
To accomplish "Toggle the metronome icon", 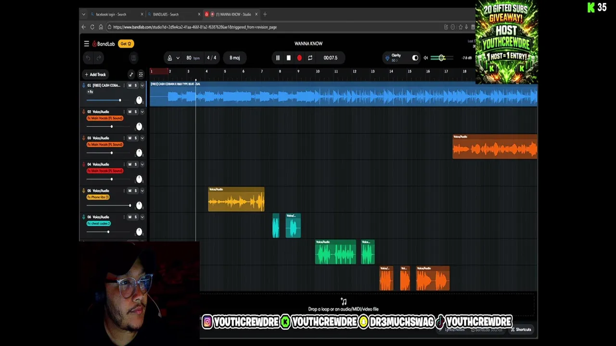I will 169,58.
